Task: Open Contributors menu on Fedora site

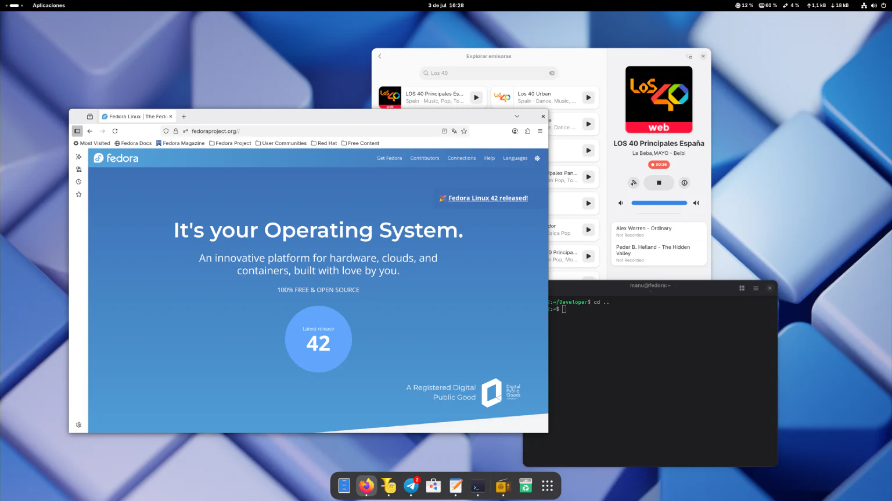Action: [425, 158]
